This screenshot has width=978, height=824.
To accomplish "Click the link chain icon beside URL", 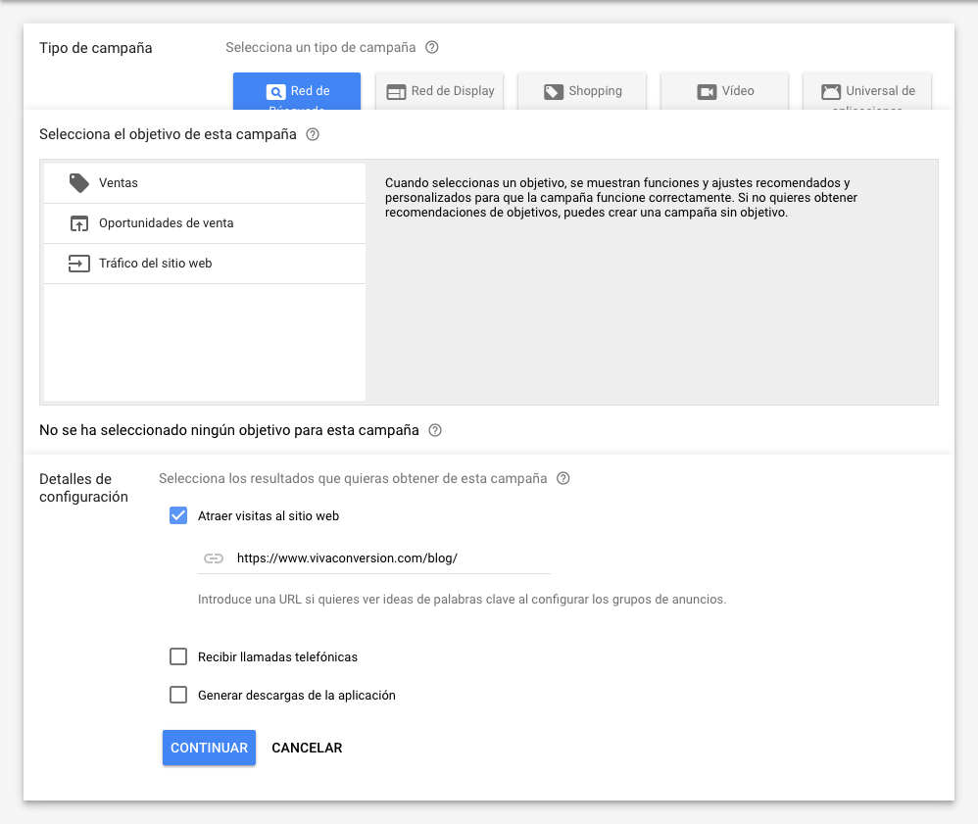I will coord(214,558).
